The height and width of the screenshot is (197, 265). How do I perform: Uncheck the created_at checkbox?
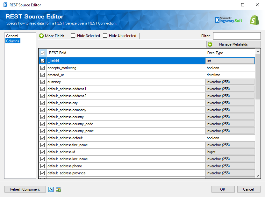[x=43, y=75]
